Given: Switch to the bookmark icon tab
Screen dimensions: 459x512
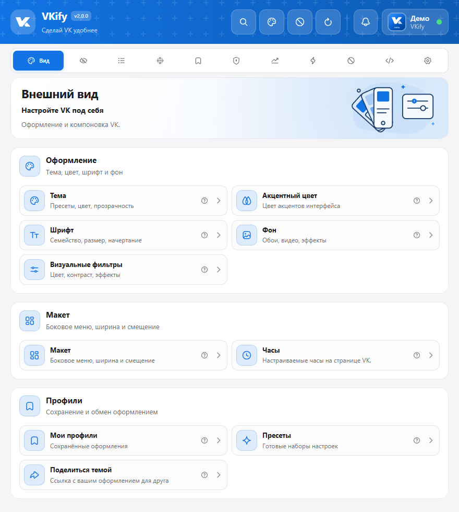Looking at the screenshot, I should [198, 61].
